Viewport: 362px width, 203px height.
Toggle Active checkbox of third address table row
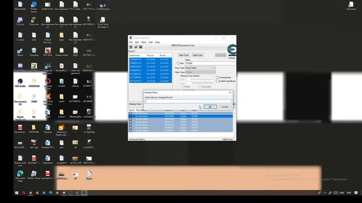click(x=131, y=119)
